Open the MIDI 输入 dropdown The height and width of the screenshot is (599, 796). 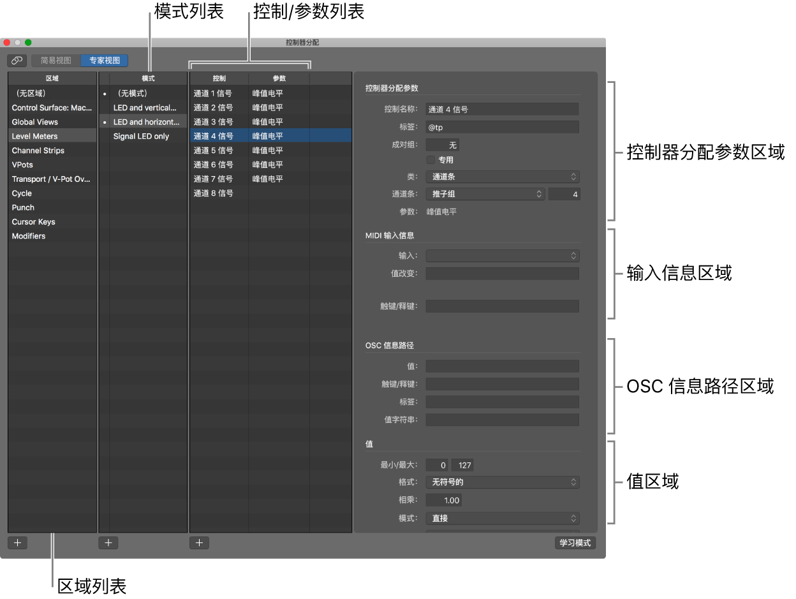(x=503, y=255)
